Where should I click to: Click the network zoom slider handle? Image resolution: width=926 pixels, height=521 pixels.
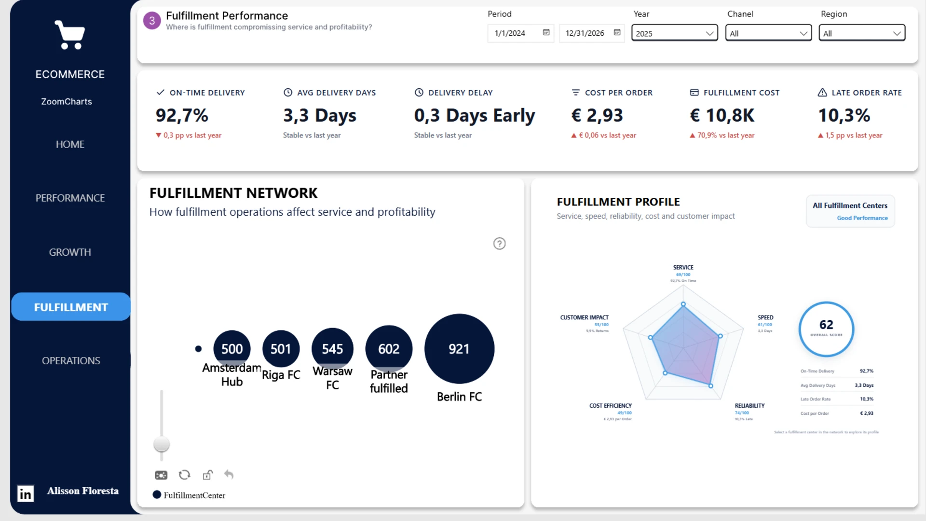point(162,444)
